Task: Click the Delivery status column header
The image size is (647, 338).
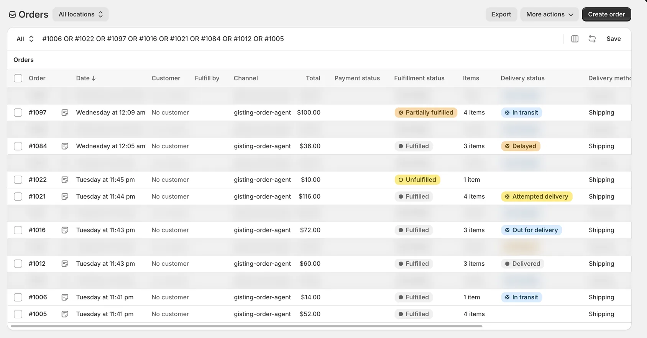Action: [x=522, y=78]
